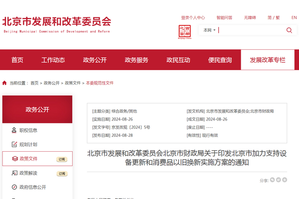Click the 职权信息 person icon
The image size is (299, 199).
(x=13, y=130)
